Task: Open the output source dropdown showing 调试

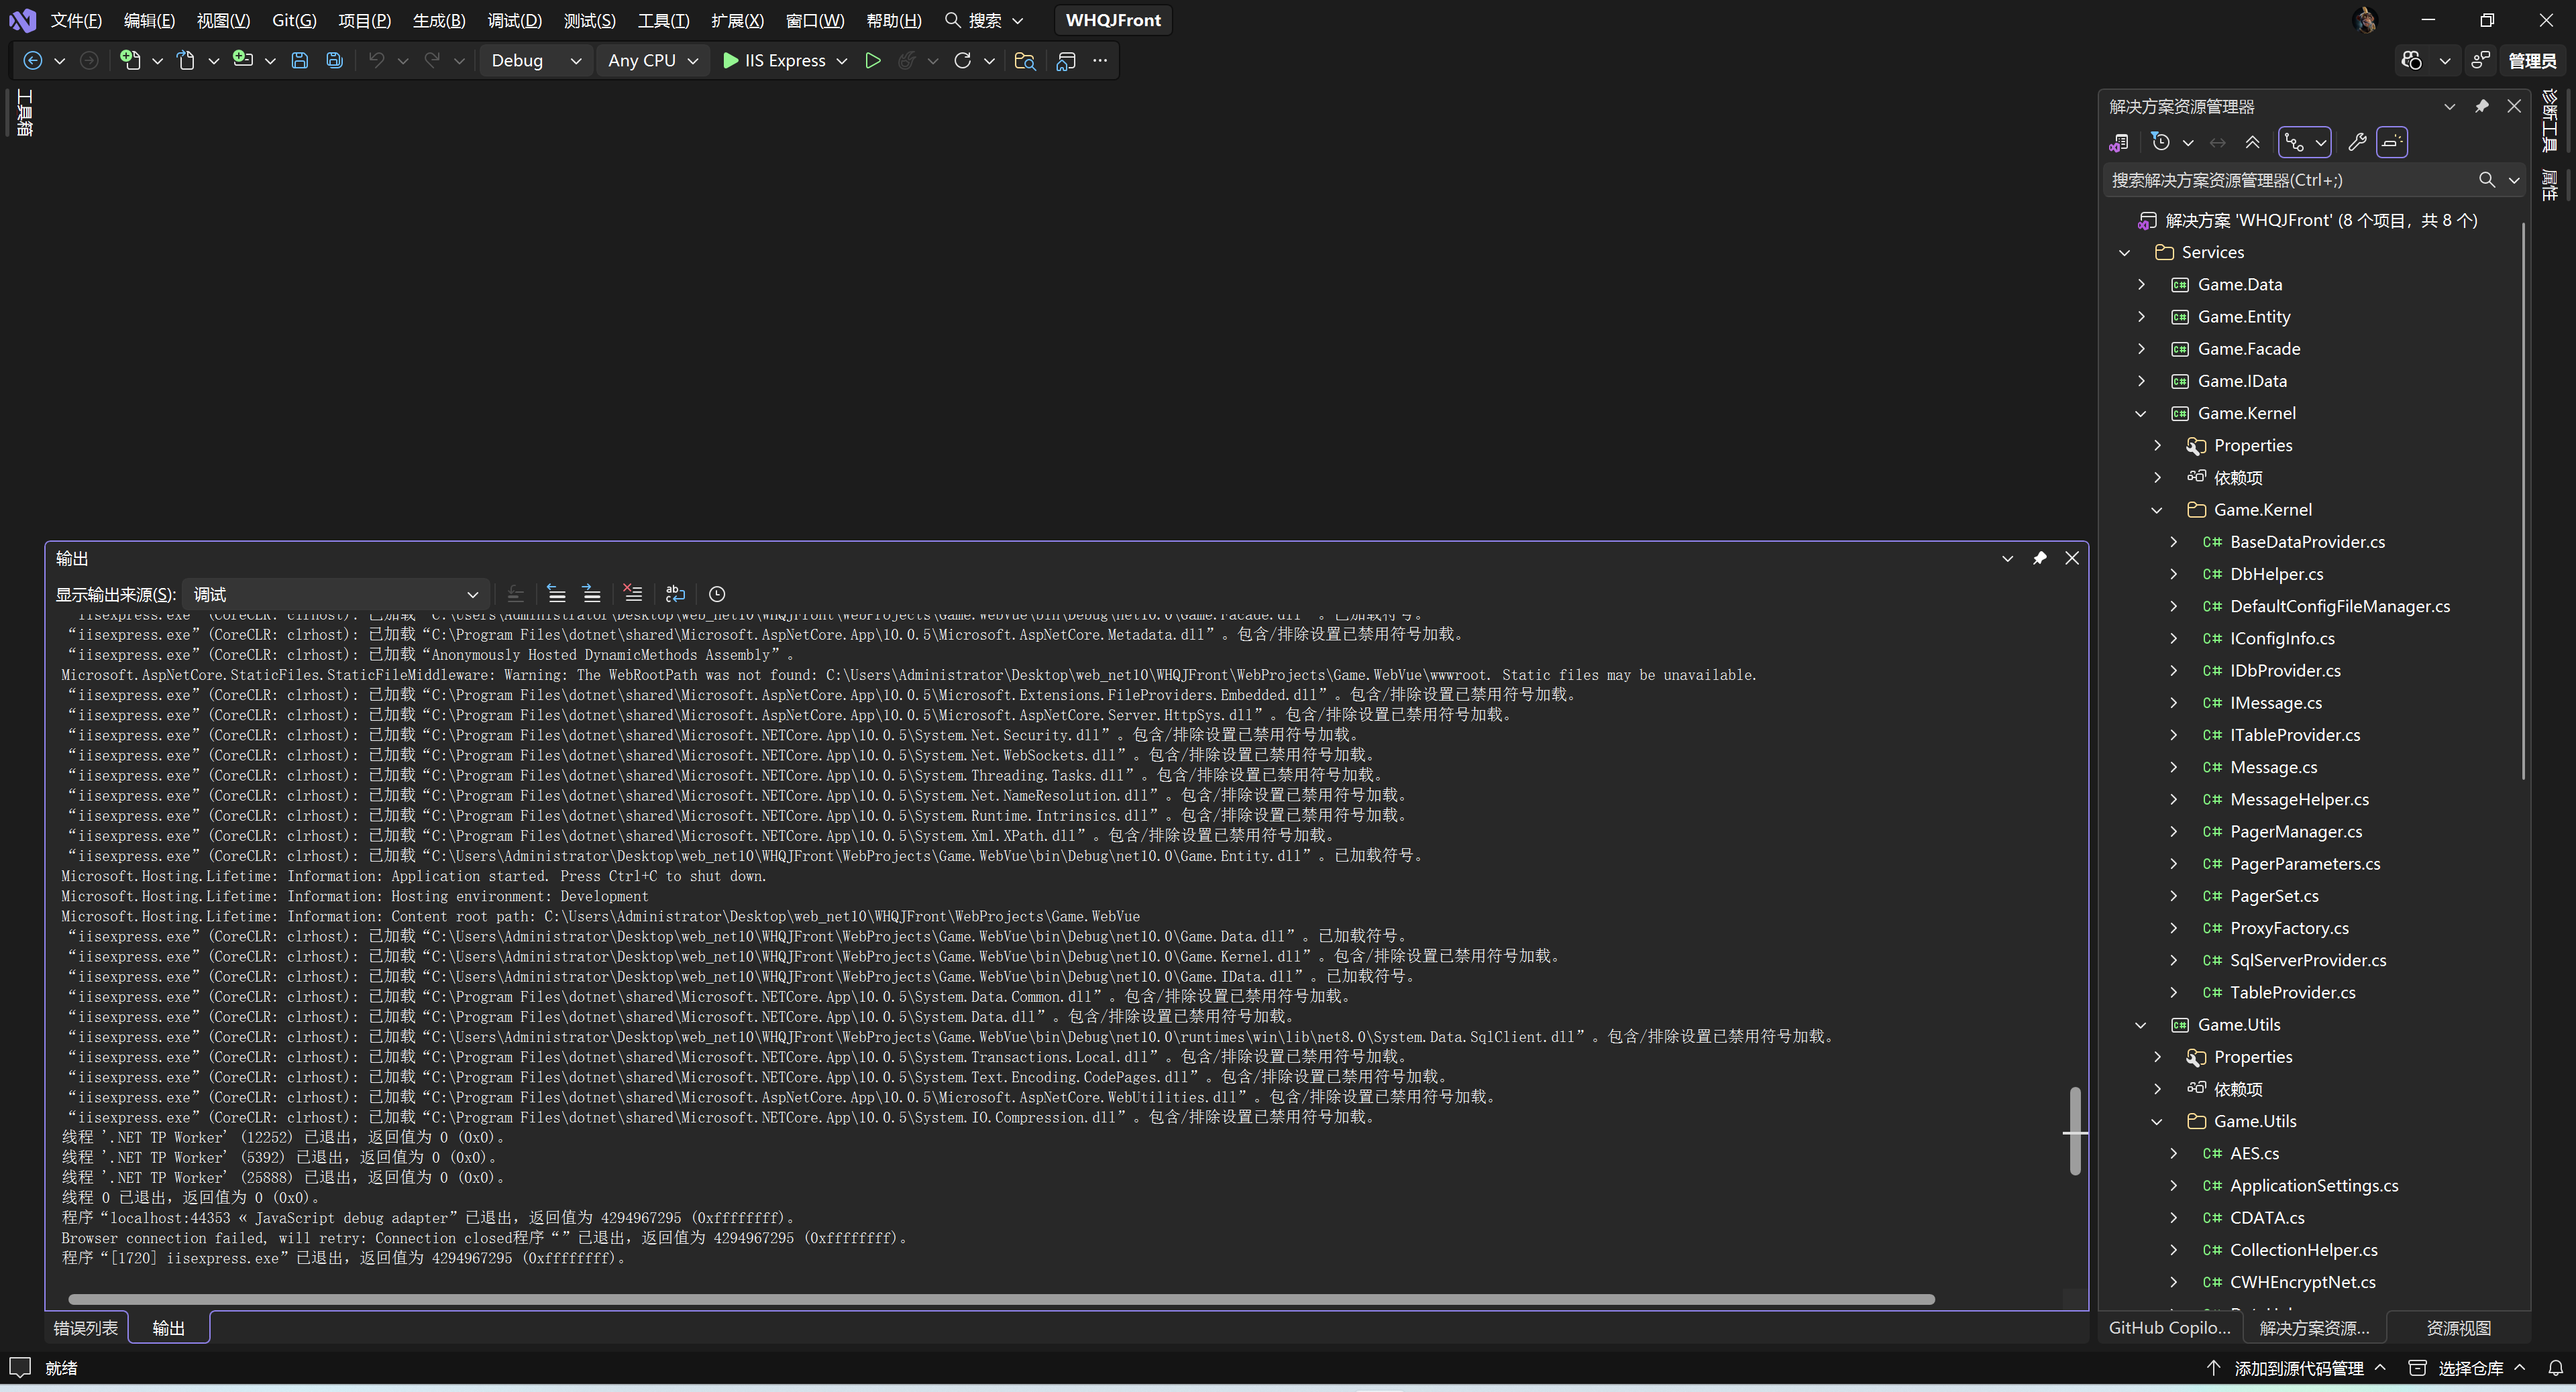Action: tap(336, 595)
